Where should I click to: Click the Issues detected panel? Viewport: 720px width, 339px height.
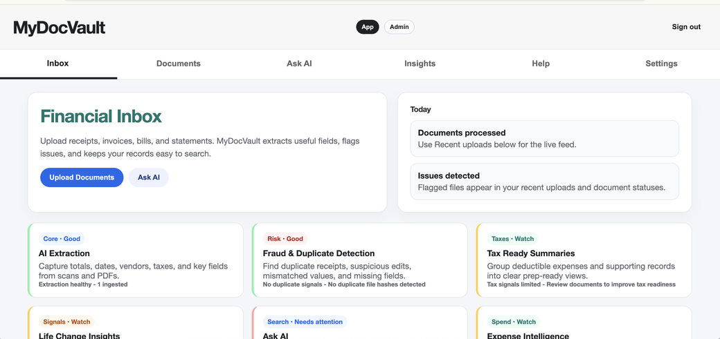(x=544, y=182)
